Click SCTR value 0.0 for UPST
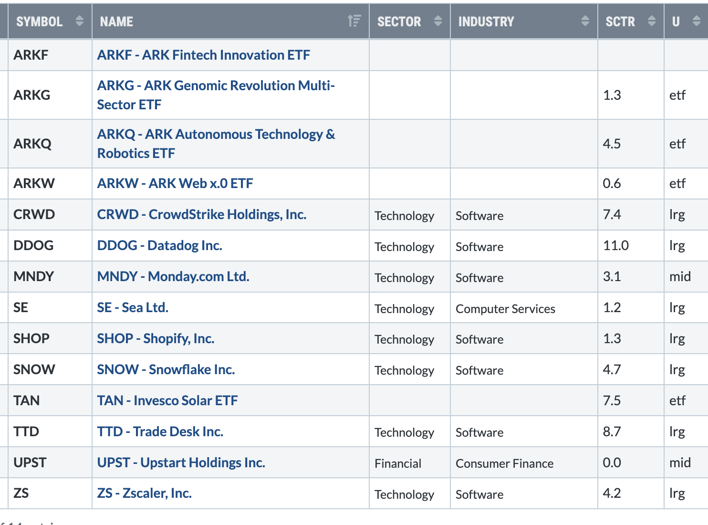Image resolution: width=708 pixels, height=525 pixels. [x=612, y=462]
